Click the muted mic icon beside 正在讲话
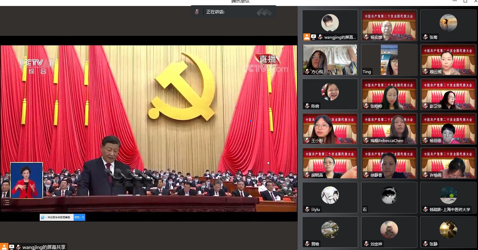This screenshot has width=478, height=250. pos(197,12)
